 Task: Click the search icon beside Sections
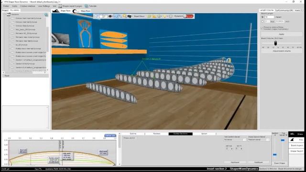[46, 15]
